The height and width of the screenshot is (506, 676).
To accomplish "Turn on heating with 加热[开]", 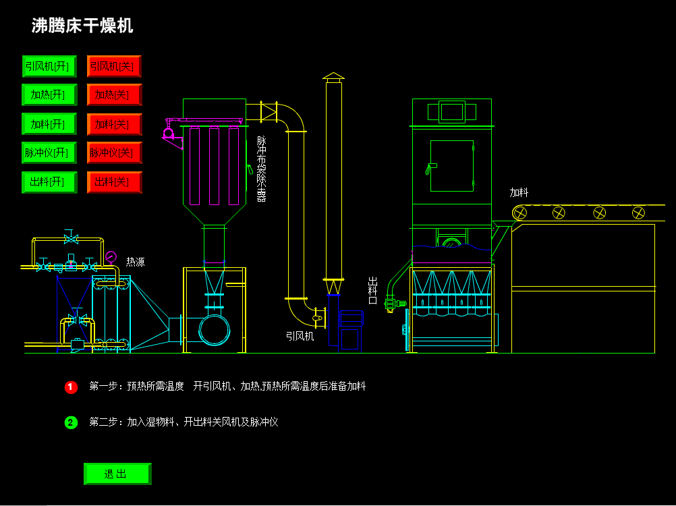I will coord(49,95).
